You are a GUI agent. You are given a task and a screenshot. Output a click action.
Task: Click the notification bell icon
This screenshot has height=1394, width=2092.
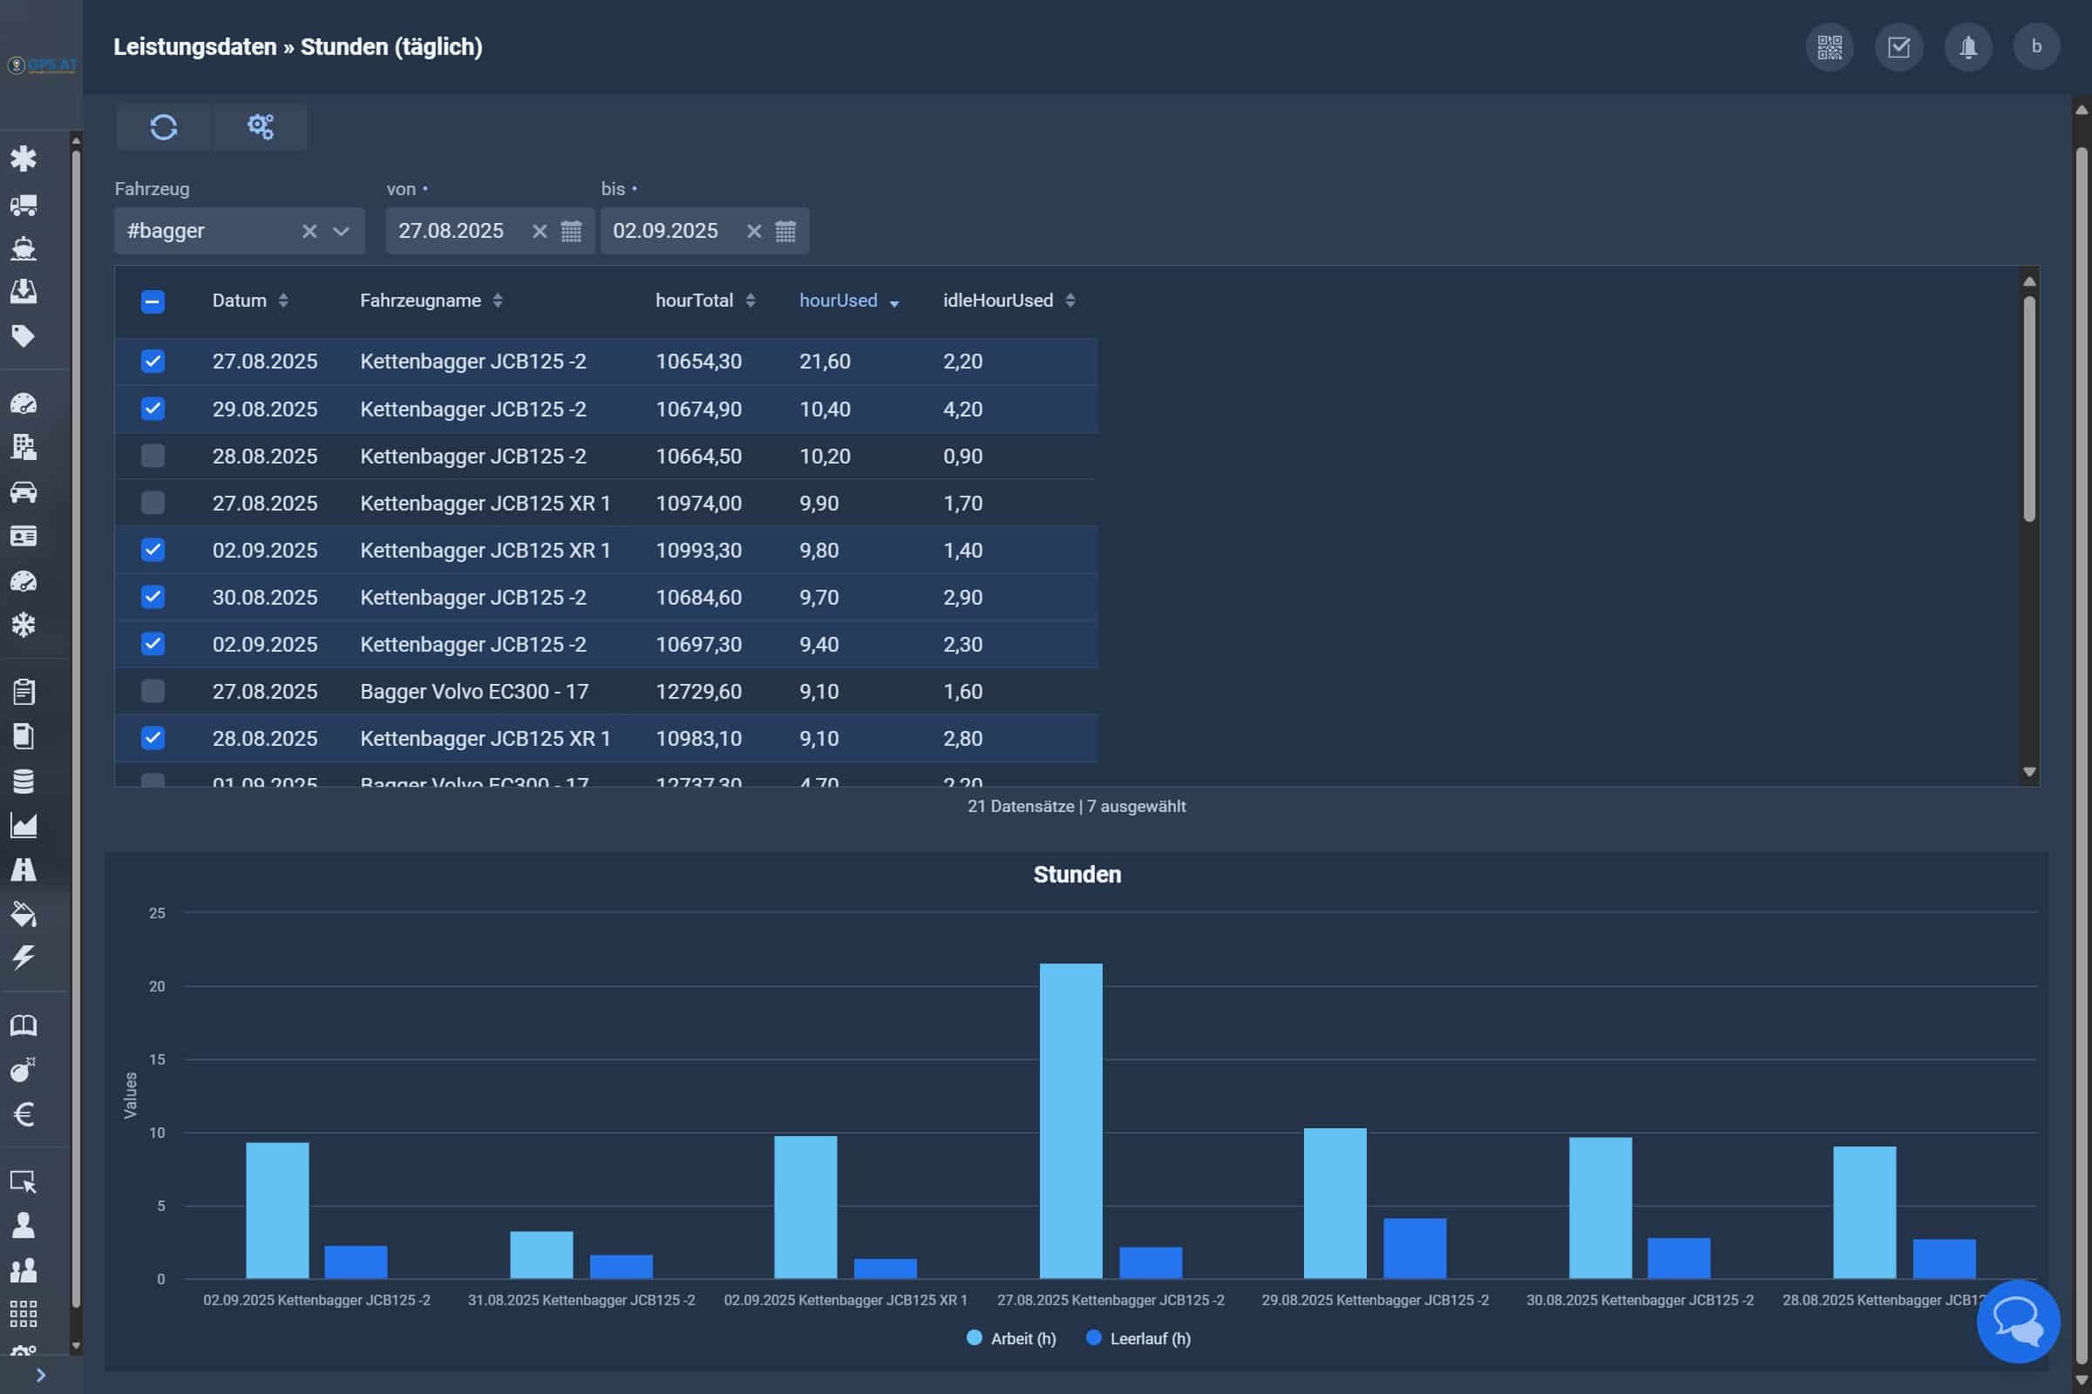click(x=1967, y=47)
